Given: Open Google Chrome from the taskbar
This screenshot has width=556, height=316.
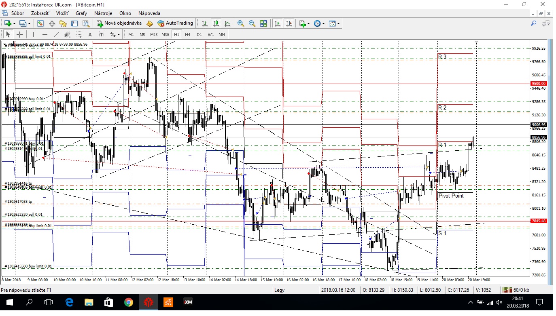Looking at the screenshot, I should pyautogui.click(x=128, y=302).
